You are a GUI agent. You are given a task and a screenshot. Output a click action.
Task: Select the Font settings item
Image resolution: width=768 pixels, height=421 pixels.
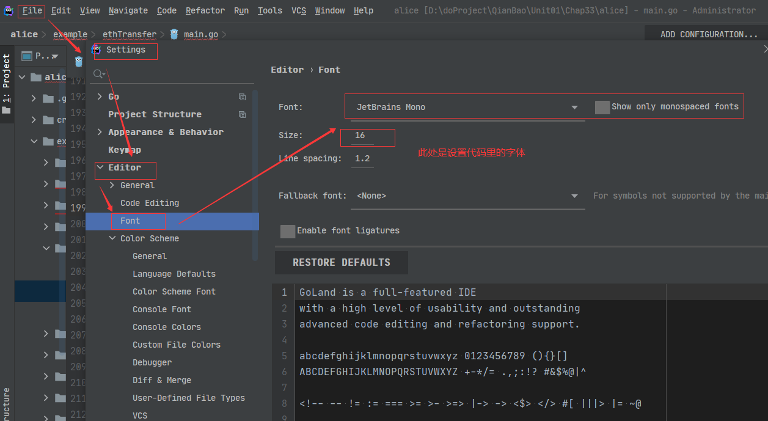tap(172, 221)
